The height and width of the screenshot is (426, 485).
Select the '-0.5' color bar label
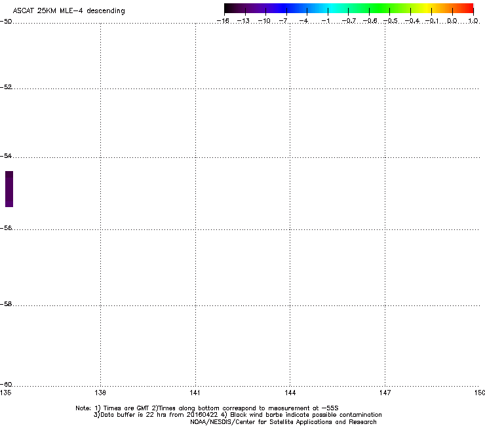pos(391,21)
